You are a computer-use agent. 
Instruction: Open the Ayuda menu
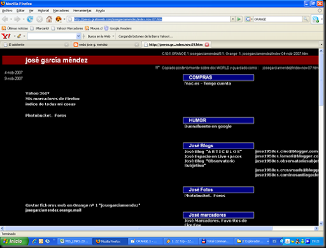pyautogui.click(x=100, y=10)
